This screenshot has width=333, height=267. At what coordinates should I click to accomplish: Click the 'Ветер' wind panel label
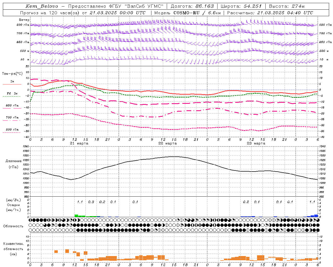tap(24, 20)
